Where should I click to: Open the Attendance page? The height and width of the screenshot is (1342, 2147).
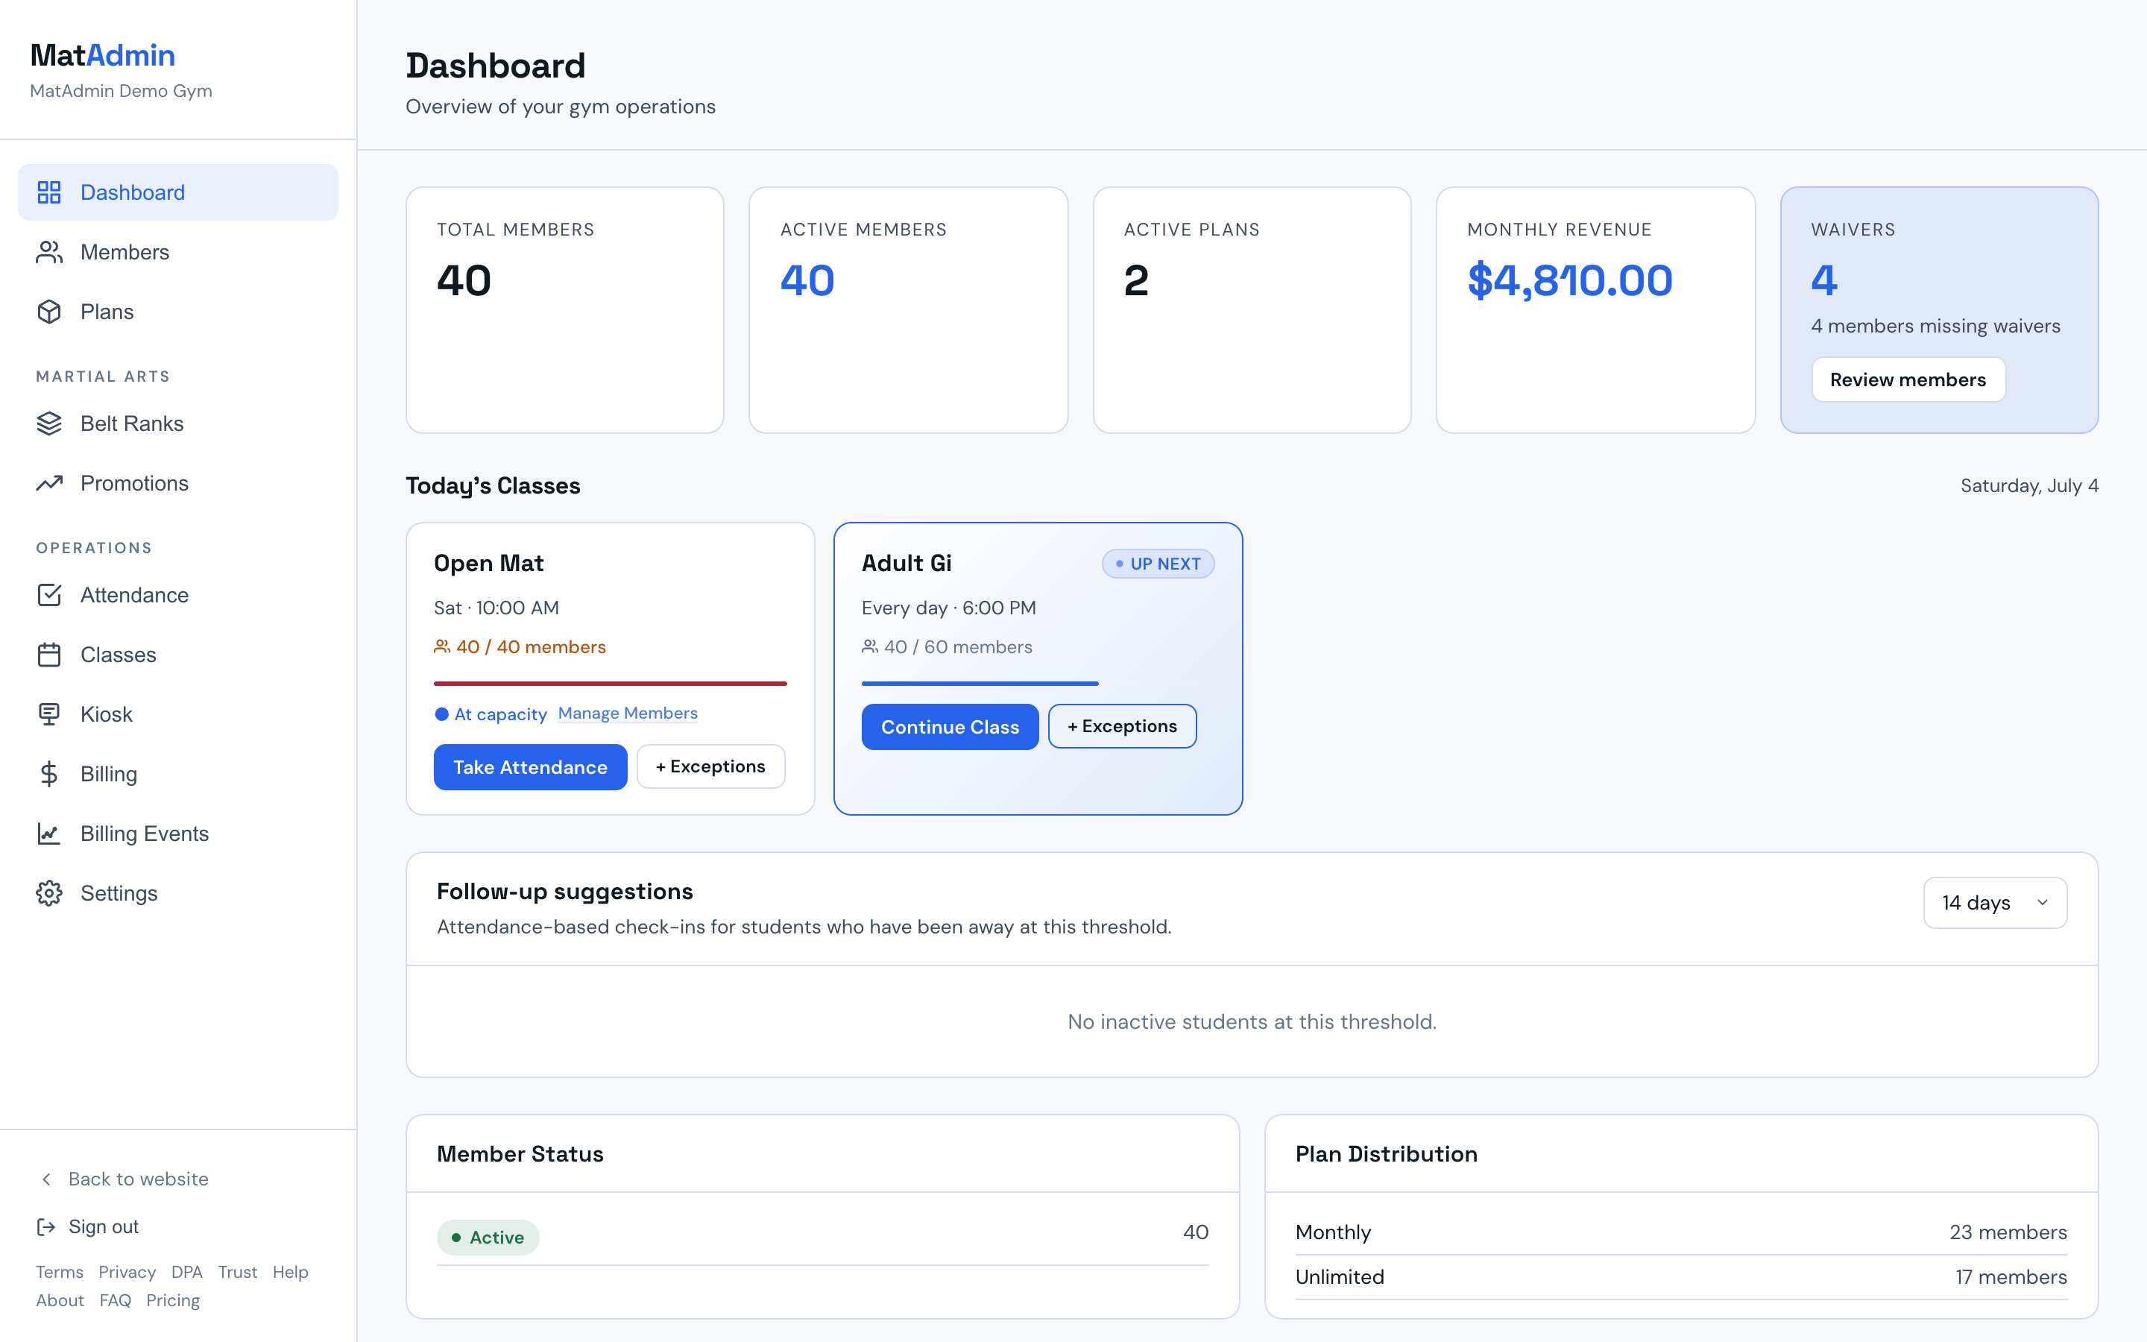click(177, 595)
